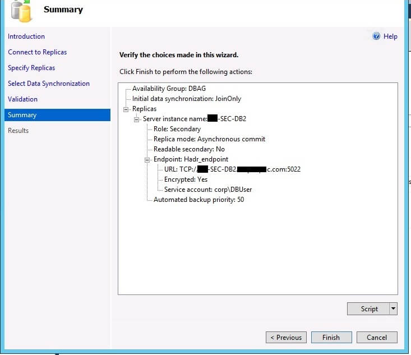Open the Connect to Replicas step
The height and width of the screenshot is (355, 411).
(x=37, y=52)
